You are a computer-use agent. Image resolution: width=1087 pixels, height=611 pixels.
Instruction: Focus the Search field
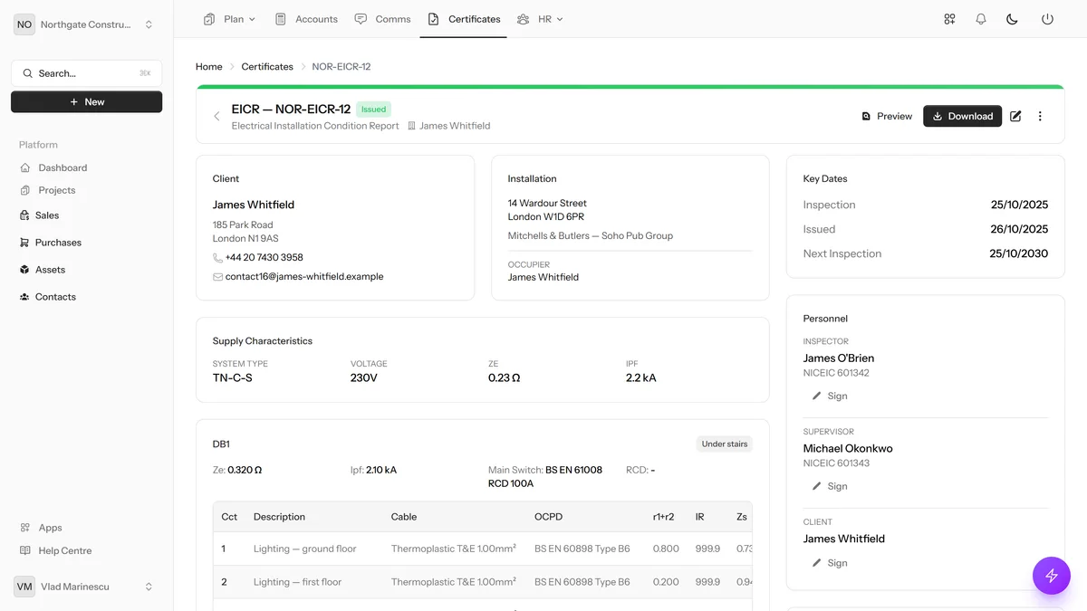[87, 73]
